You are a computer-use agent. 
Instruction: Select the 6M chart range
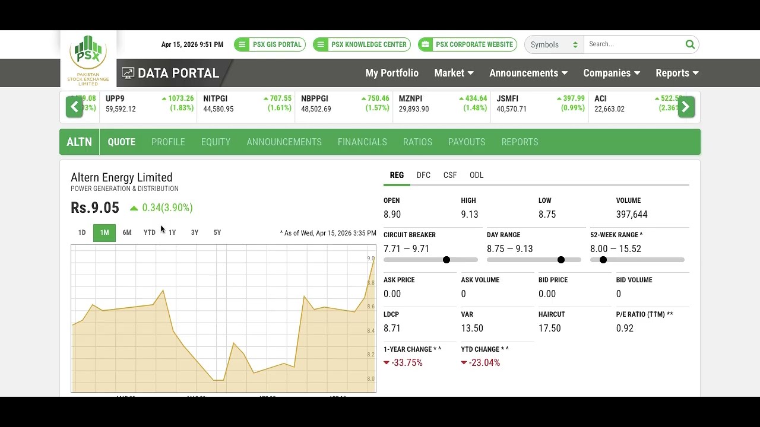[x=127, y=232]
